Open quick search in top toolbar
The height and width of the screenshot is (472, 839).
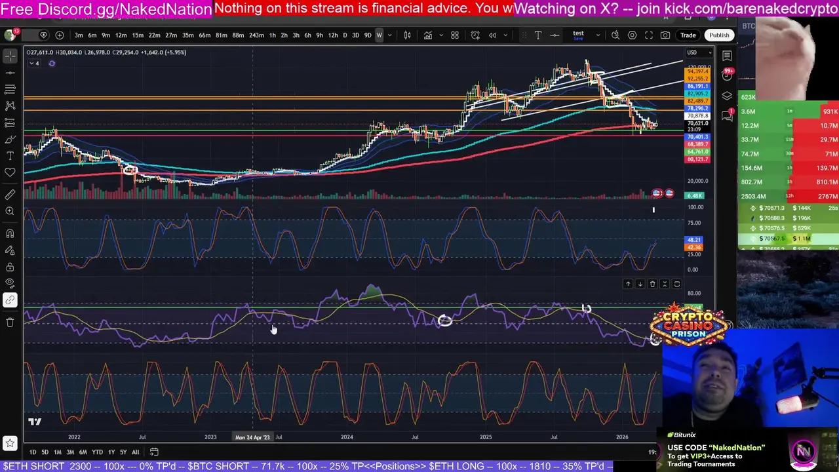[615, 35]
